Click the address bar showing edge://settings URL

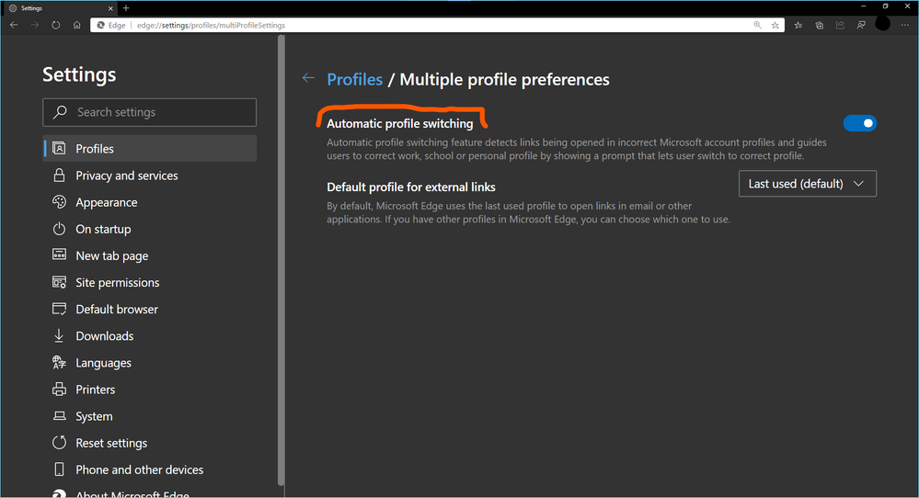[x=437, y=25]
